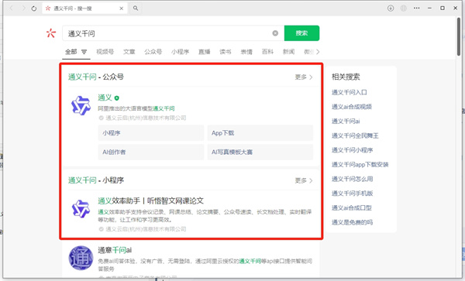The width and height of the screenshot is (465, 281).
Task: Switch to the 表情 tab
Action: [246, 52]
